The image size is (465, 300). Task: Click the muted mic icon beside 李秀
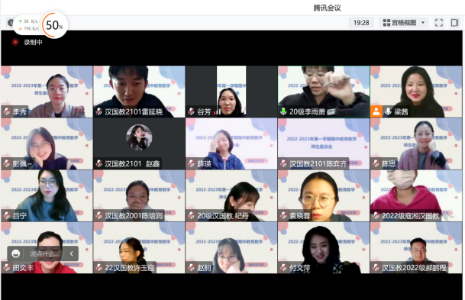click(7, 111)
